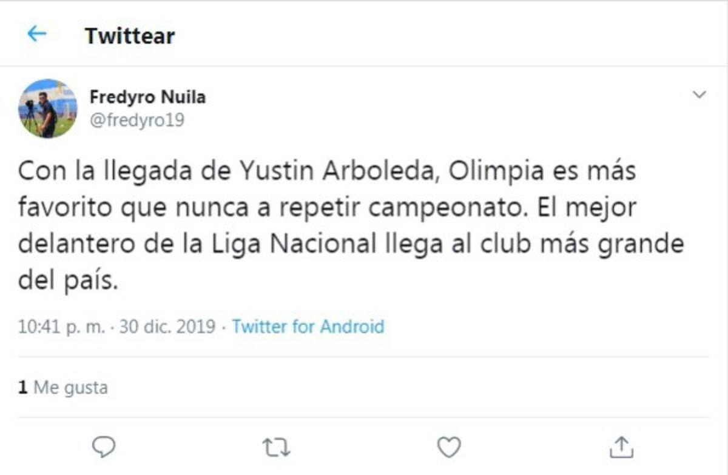Go back using the blue arrow
The image size is (728, 475).
37,34
